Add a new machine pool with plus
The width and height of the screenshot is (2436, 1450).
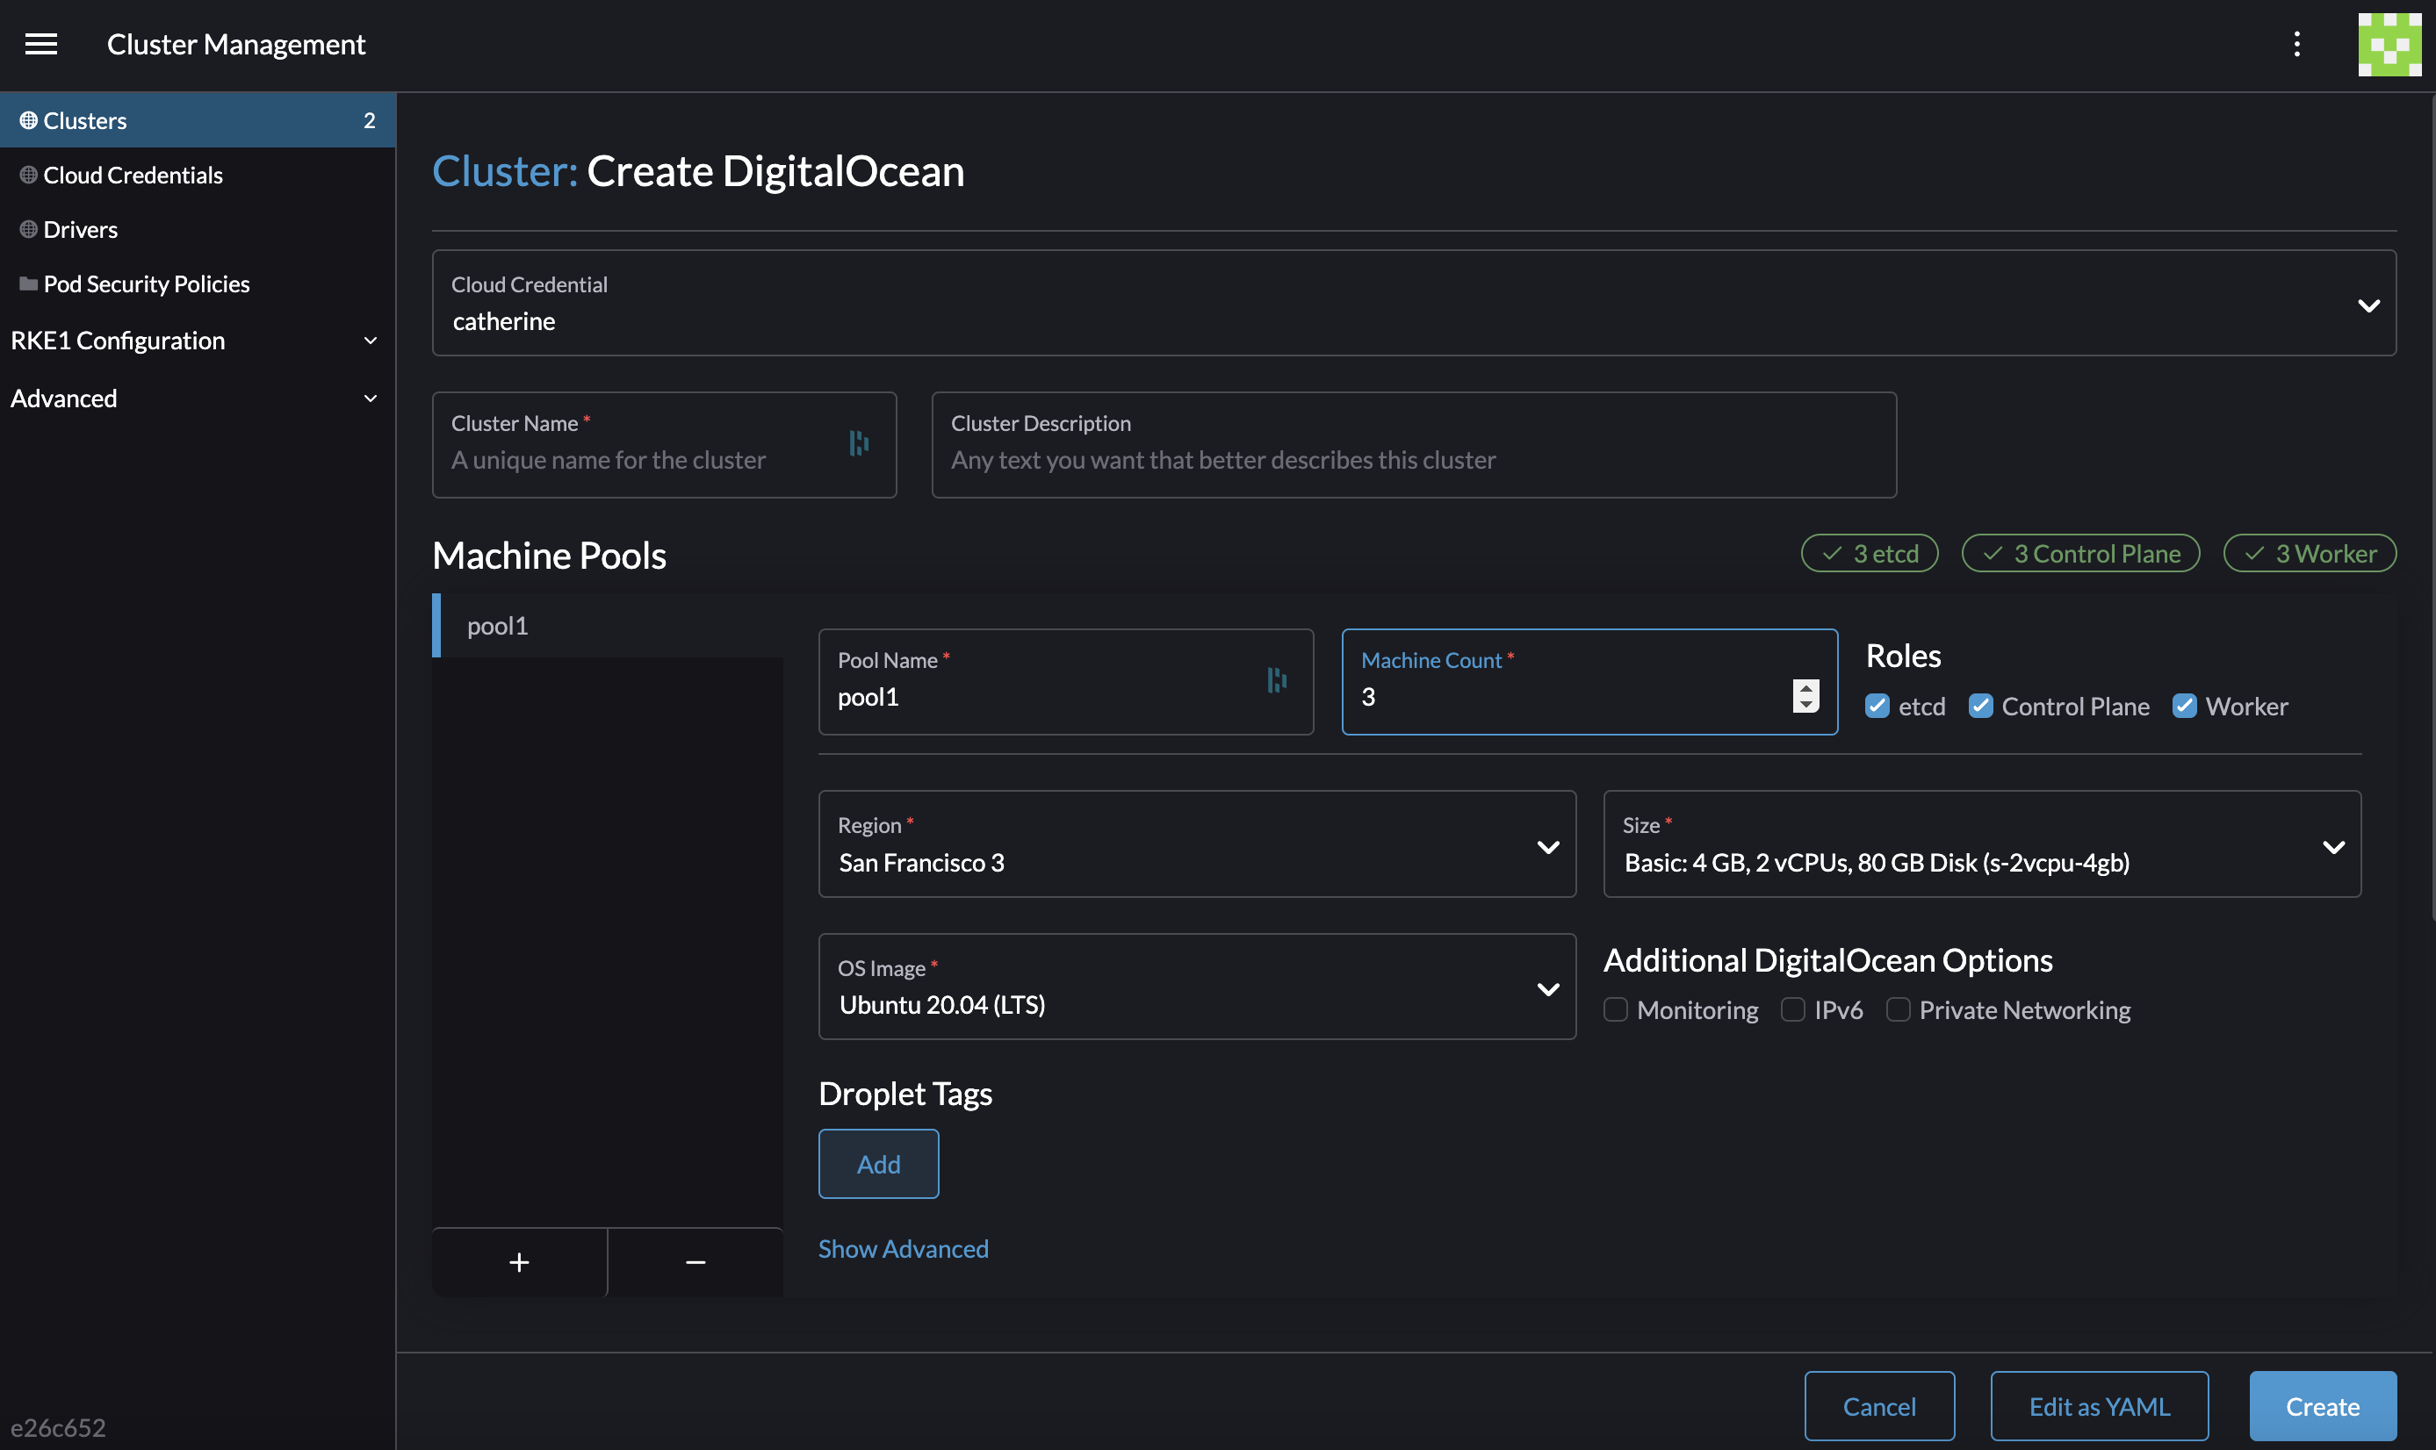519,1262
